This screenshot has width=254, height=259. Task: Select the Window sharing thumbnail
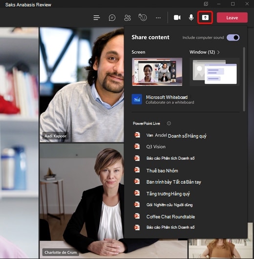(214, 71)
